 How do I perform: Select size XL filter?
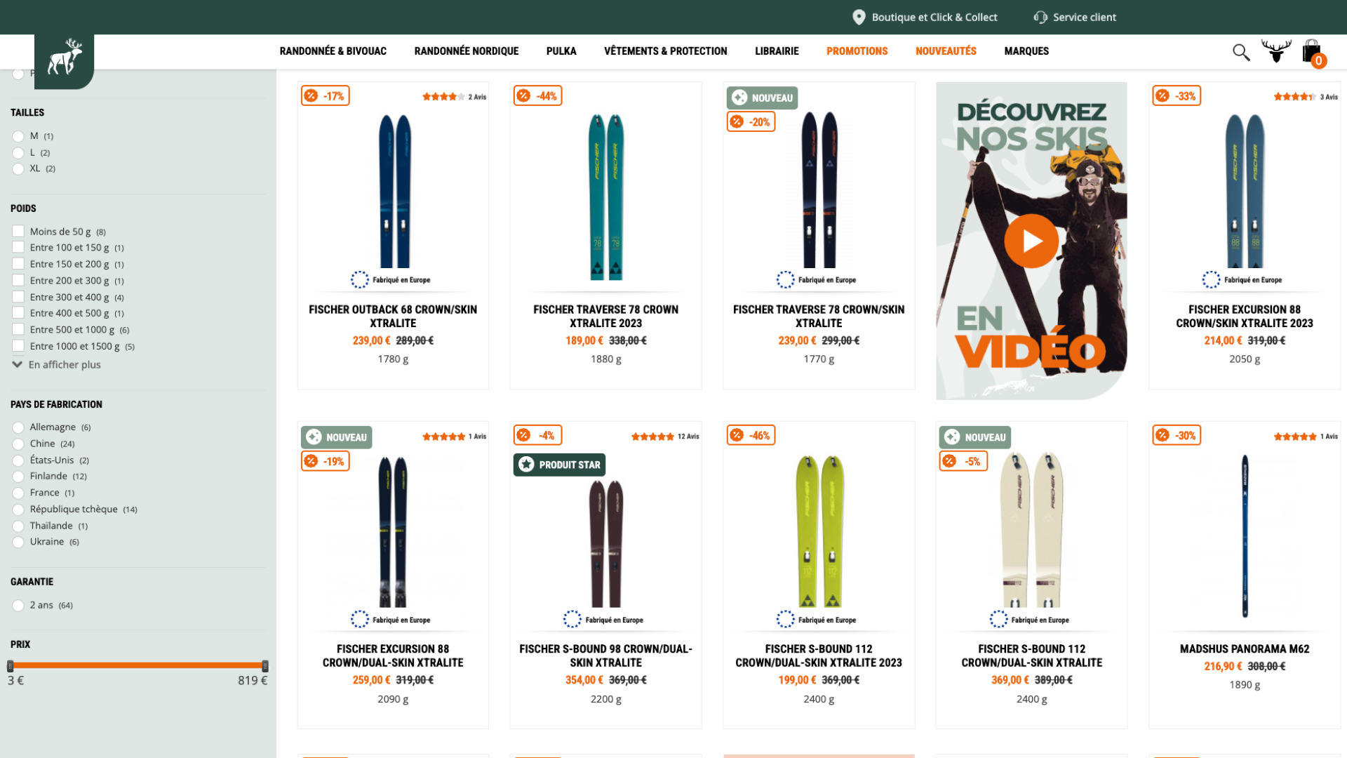point(18,168)
